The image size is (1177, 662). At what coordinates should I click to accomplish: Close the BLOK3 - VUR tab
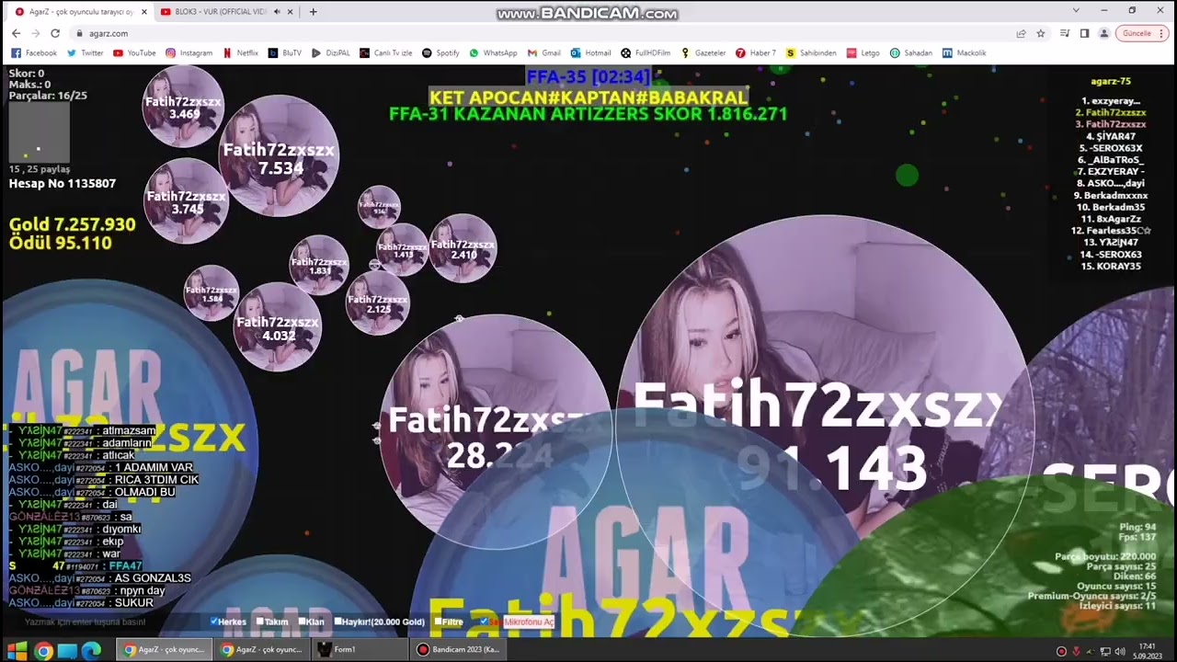click(291, 12)
